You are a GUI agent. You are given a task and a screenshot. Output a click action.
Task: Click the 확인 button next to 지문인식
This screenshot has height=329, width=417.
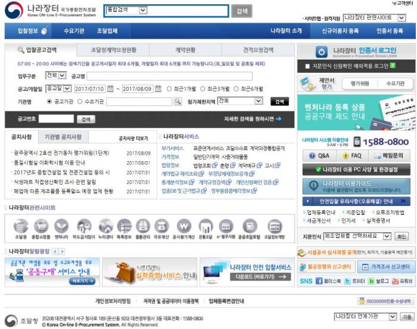(402, 236)
